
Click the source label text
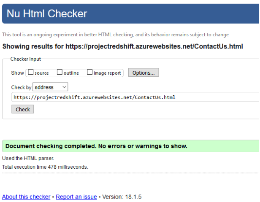coord(42,73)
